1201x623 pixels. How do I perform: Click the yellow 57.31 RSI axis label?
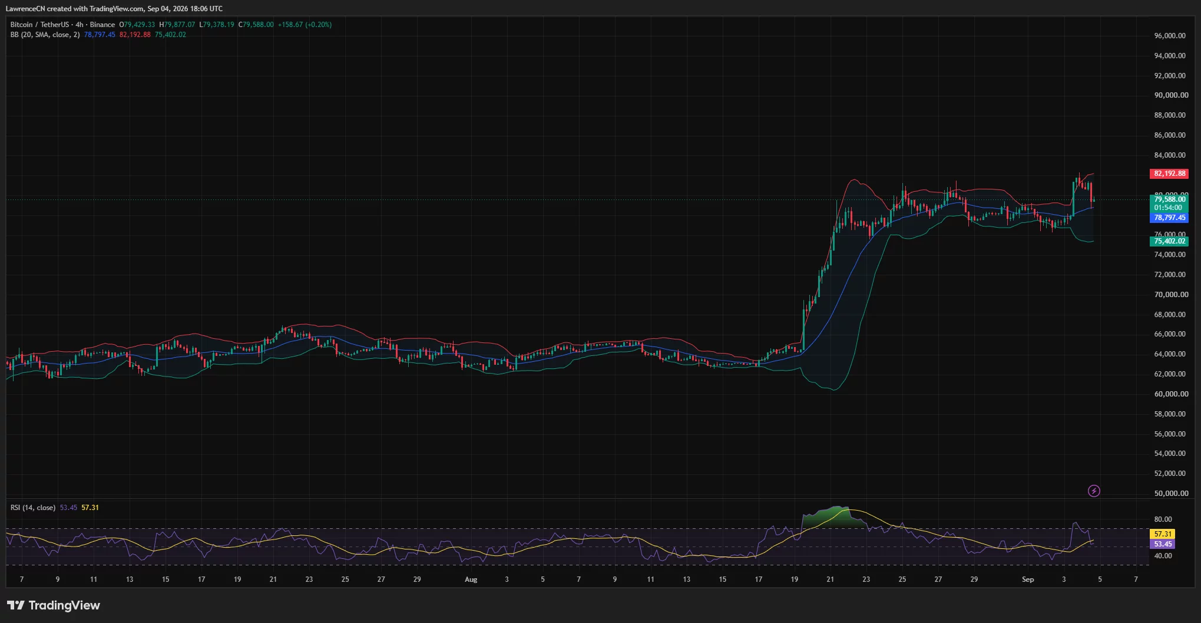[x=1162, y=534]
